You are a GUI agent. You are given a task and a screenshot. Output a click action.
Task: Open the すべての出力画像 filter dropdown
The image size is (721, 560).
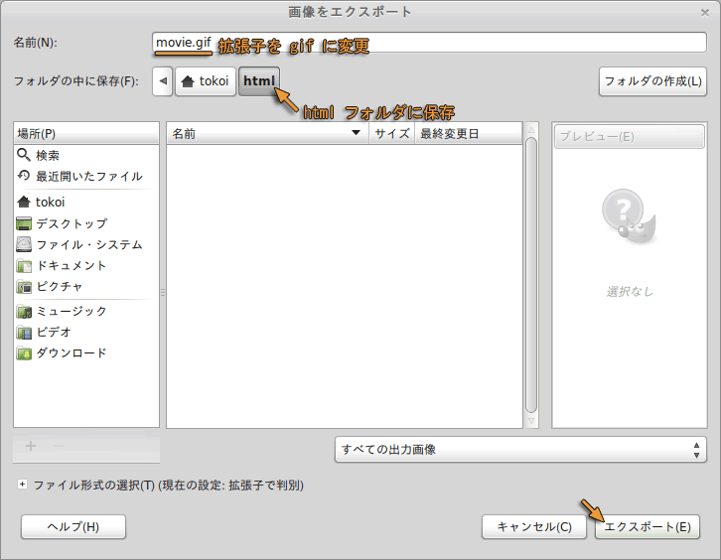[520, 450]
